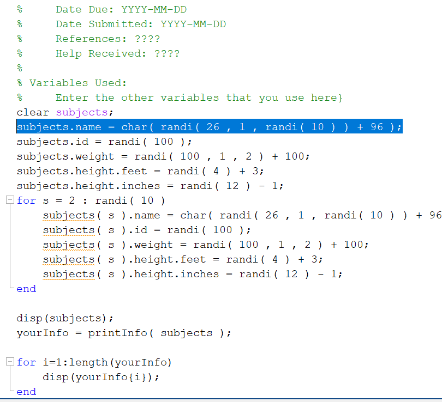Screen dimensions: 442x402
Task: Click the 'subjects.id = randi( 100 );' line
Action: [x=104, y=142]
